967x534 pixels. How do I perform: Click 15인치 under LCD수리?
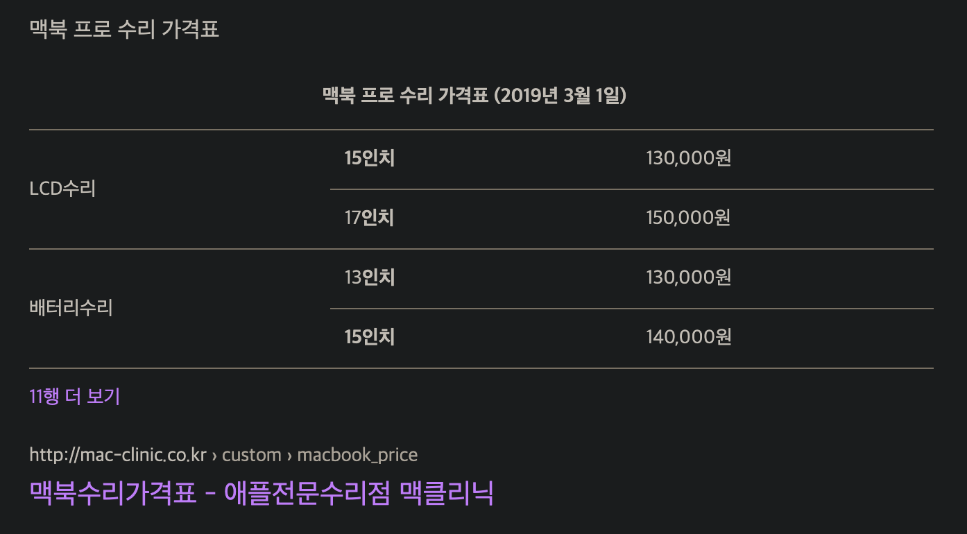(369, 159)
